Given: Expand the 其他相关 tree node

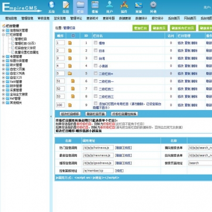Looking at the screenshot, I should click(4, 102).
